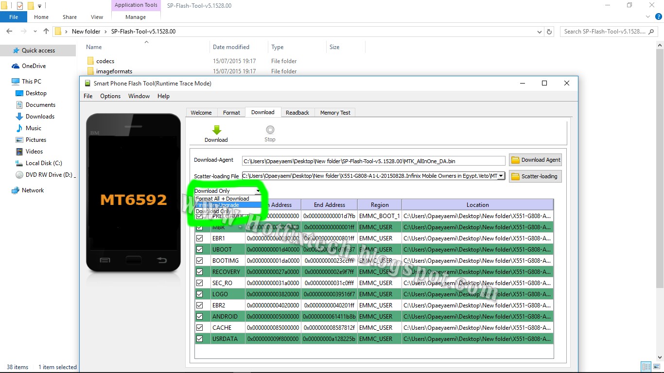
Task: Open the address bar dropdown chevron
Action: coord(539,31)
